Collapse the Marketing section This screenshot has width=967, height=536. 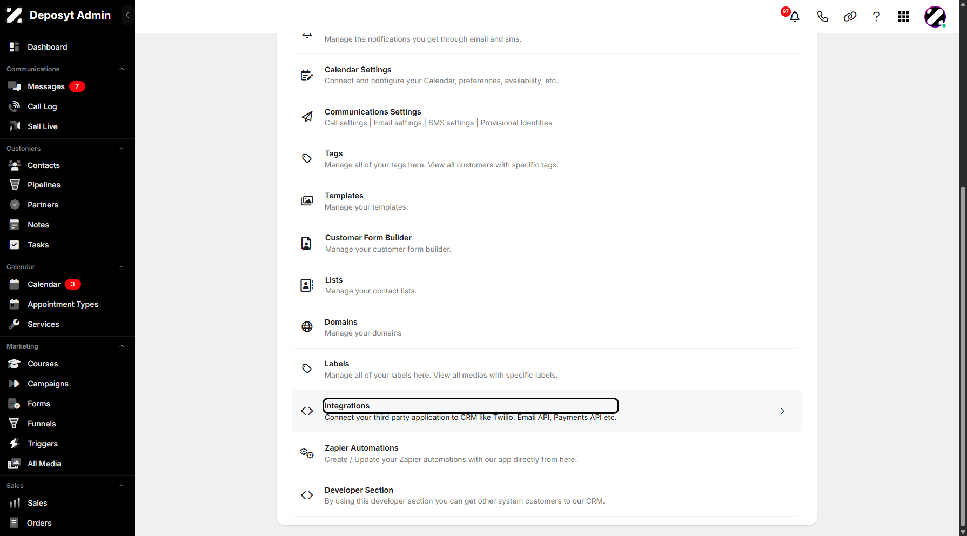[122, 346]
